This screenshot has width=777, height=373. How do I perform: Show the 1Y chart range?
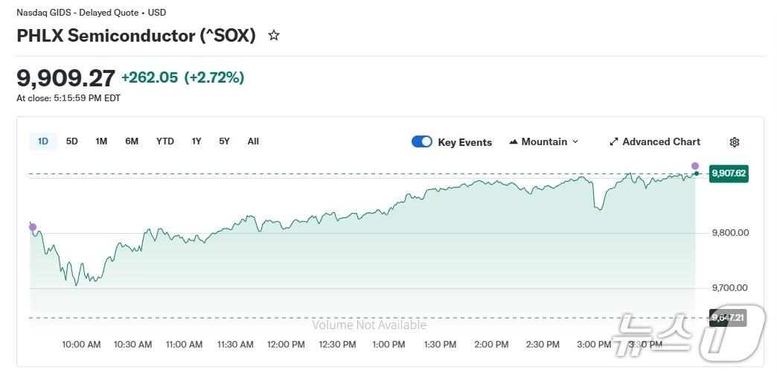pyautogui.click(x=196, y=141)
